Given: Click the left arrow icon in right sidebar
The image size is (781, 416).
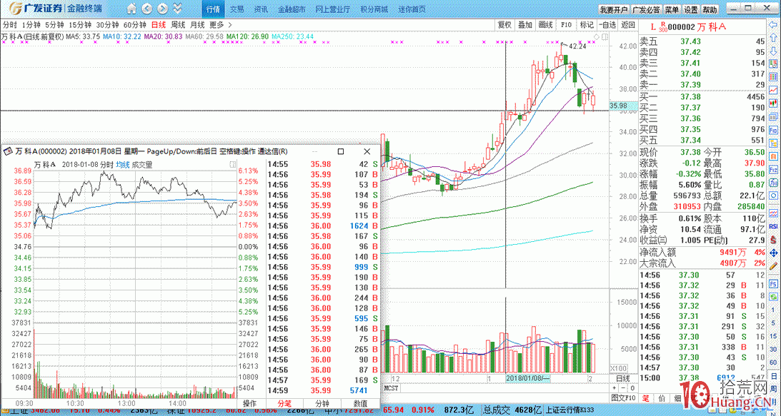Looking at the screenshot, I should coord(774,25).
